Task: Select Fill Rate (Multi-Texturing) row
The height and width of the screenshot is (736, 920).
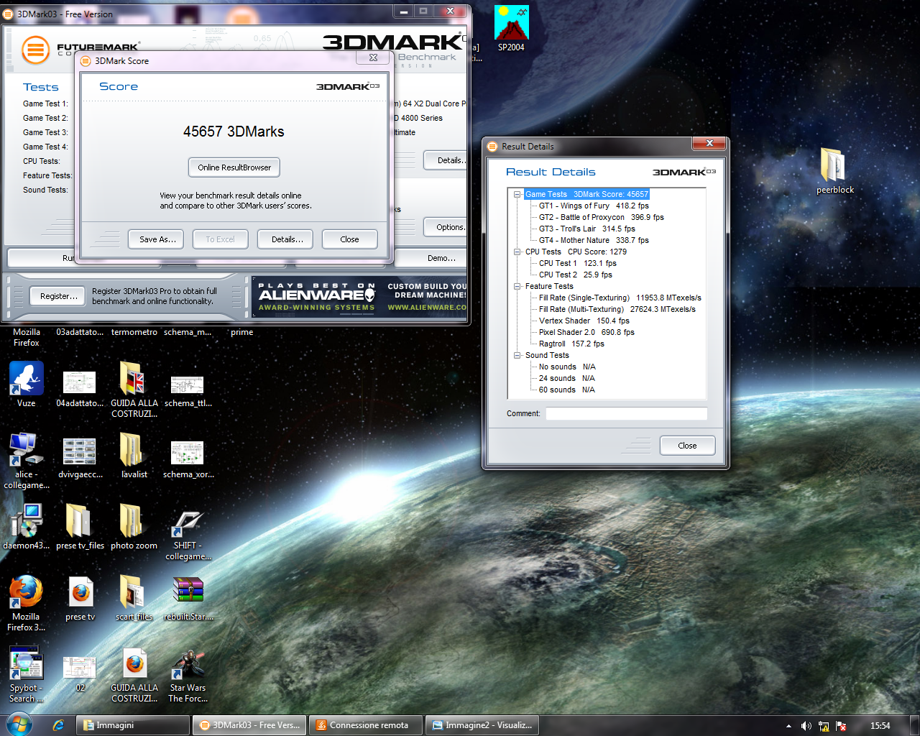Action: pyautogui.click(x=617, y=309)
